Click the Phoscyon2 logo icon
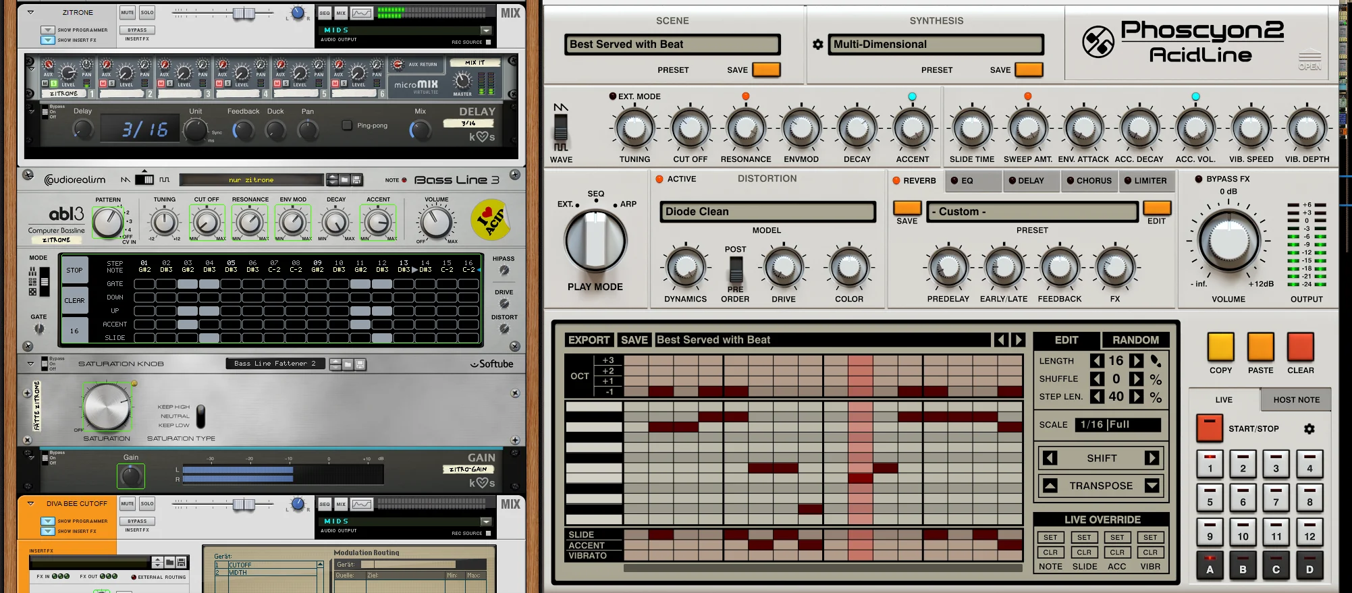 pos(1098,42)
